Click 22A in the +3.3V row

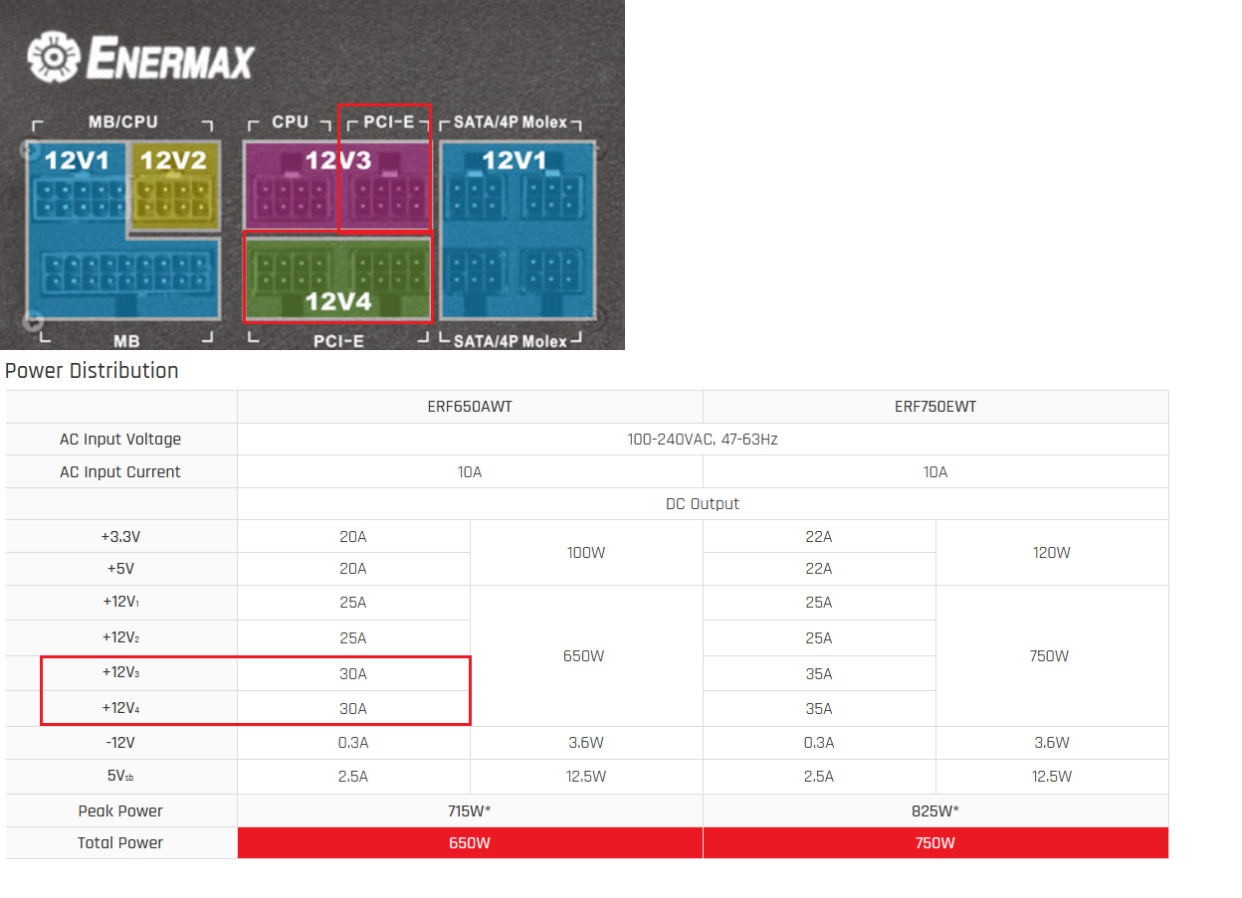pyautogui.click(x=819, y=537)
